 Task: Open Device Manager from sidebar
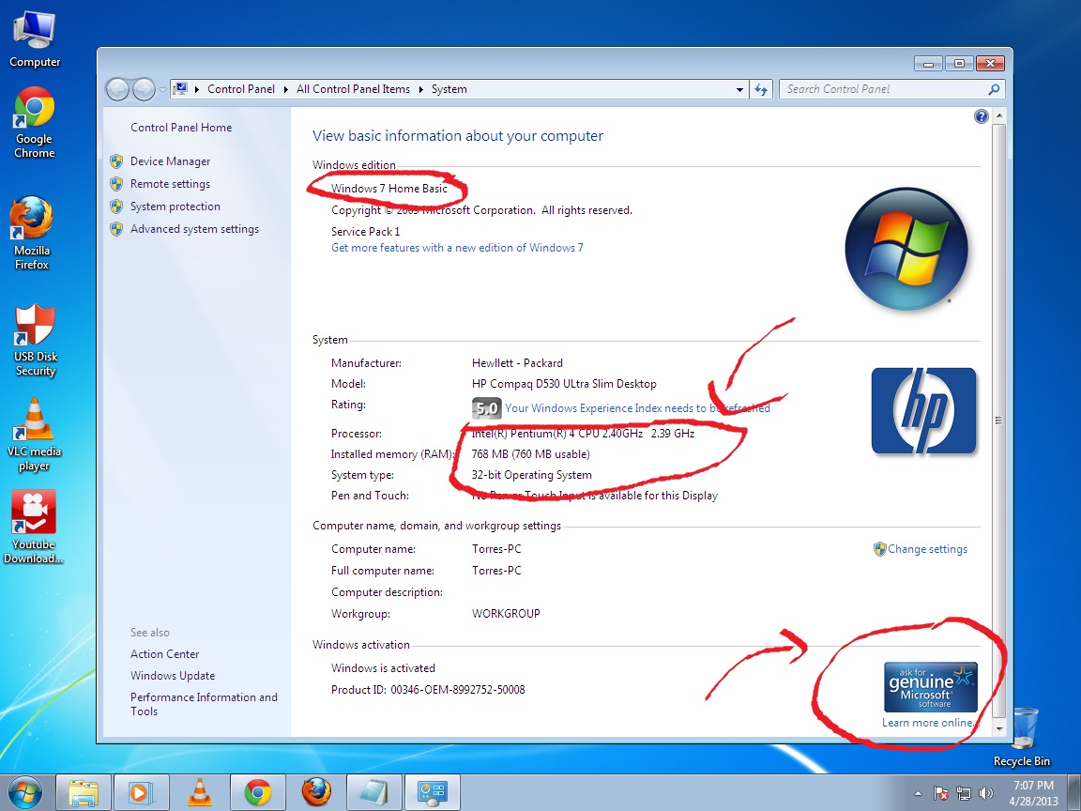[170, 161]
